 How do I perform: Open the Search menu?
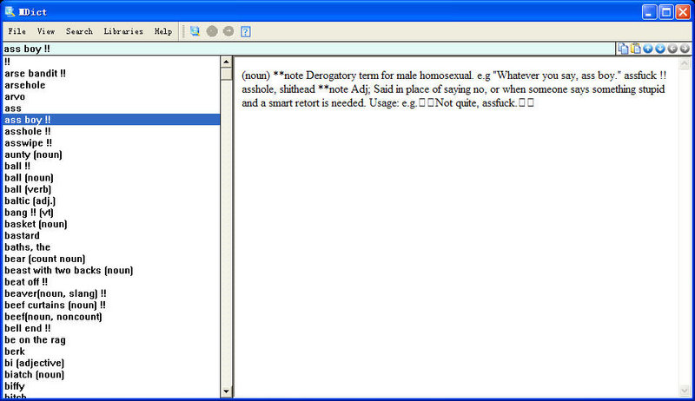[79, 31]
